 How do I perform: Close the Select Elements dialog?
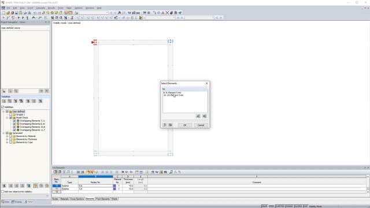(x=207, y=83)
